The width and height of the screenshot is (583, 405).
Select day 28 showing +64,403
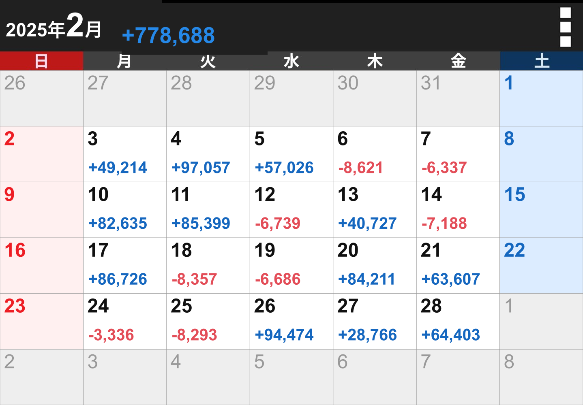click(x=458, y=322)
